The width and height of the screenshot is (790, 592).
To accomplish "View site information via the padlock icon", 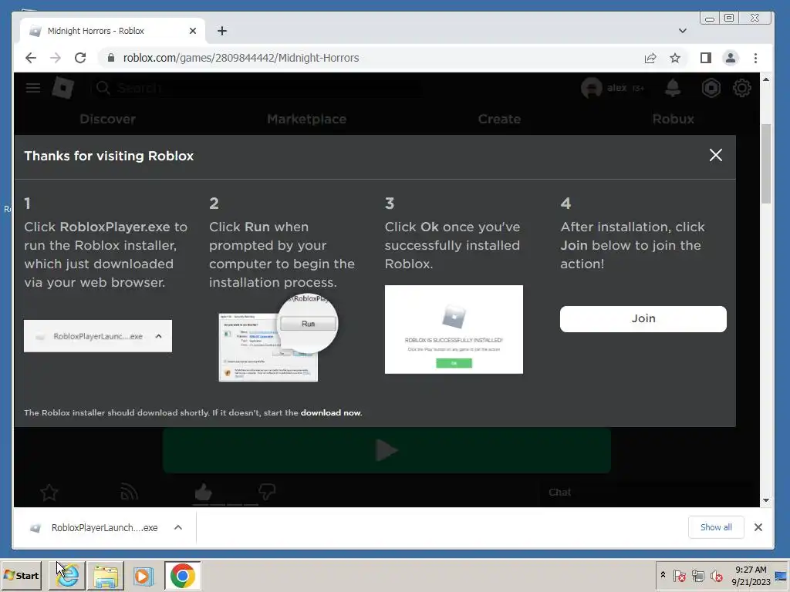I will (x=111, y=58).
